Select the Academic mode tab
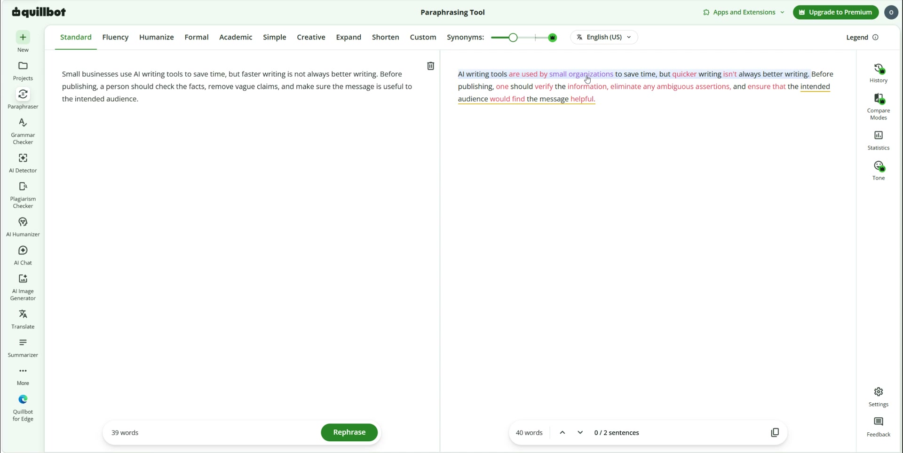Screen dimensions: 903x453 pyautogui.click(x=236, y=37)
